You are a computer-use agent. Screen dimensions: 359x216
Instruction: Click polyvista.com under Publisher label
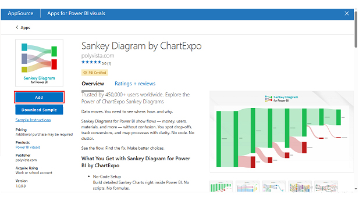pos(26,160)
